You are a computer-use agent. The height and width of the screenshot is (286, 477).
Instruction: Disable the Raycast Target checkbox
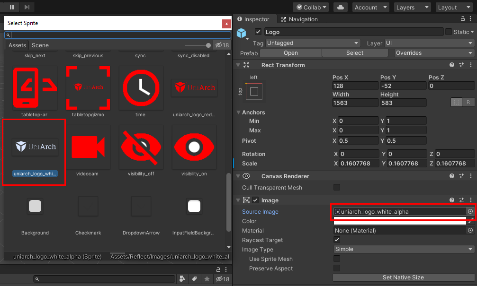pyautogui.click(x=337, y=240)
